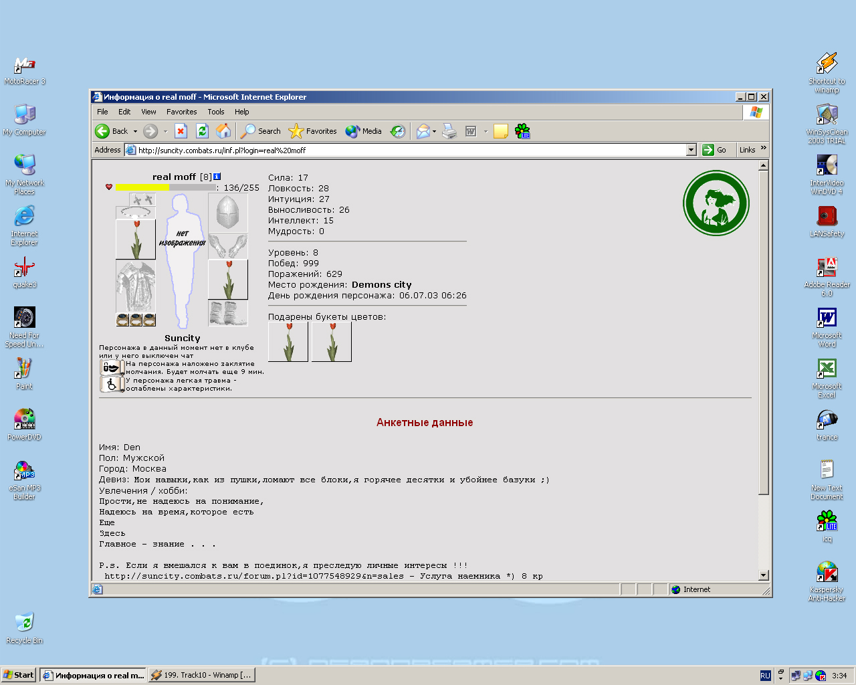Select the quake3 desktop icon
The image size is (856, 685).
click(25, 273)
